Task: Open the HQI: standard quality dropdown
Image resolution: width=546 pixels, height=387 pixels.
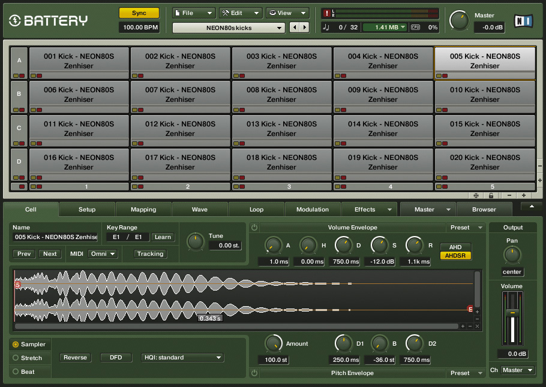Action: tap(182, 358)
